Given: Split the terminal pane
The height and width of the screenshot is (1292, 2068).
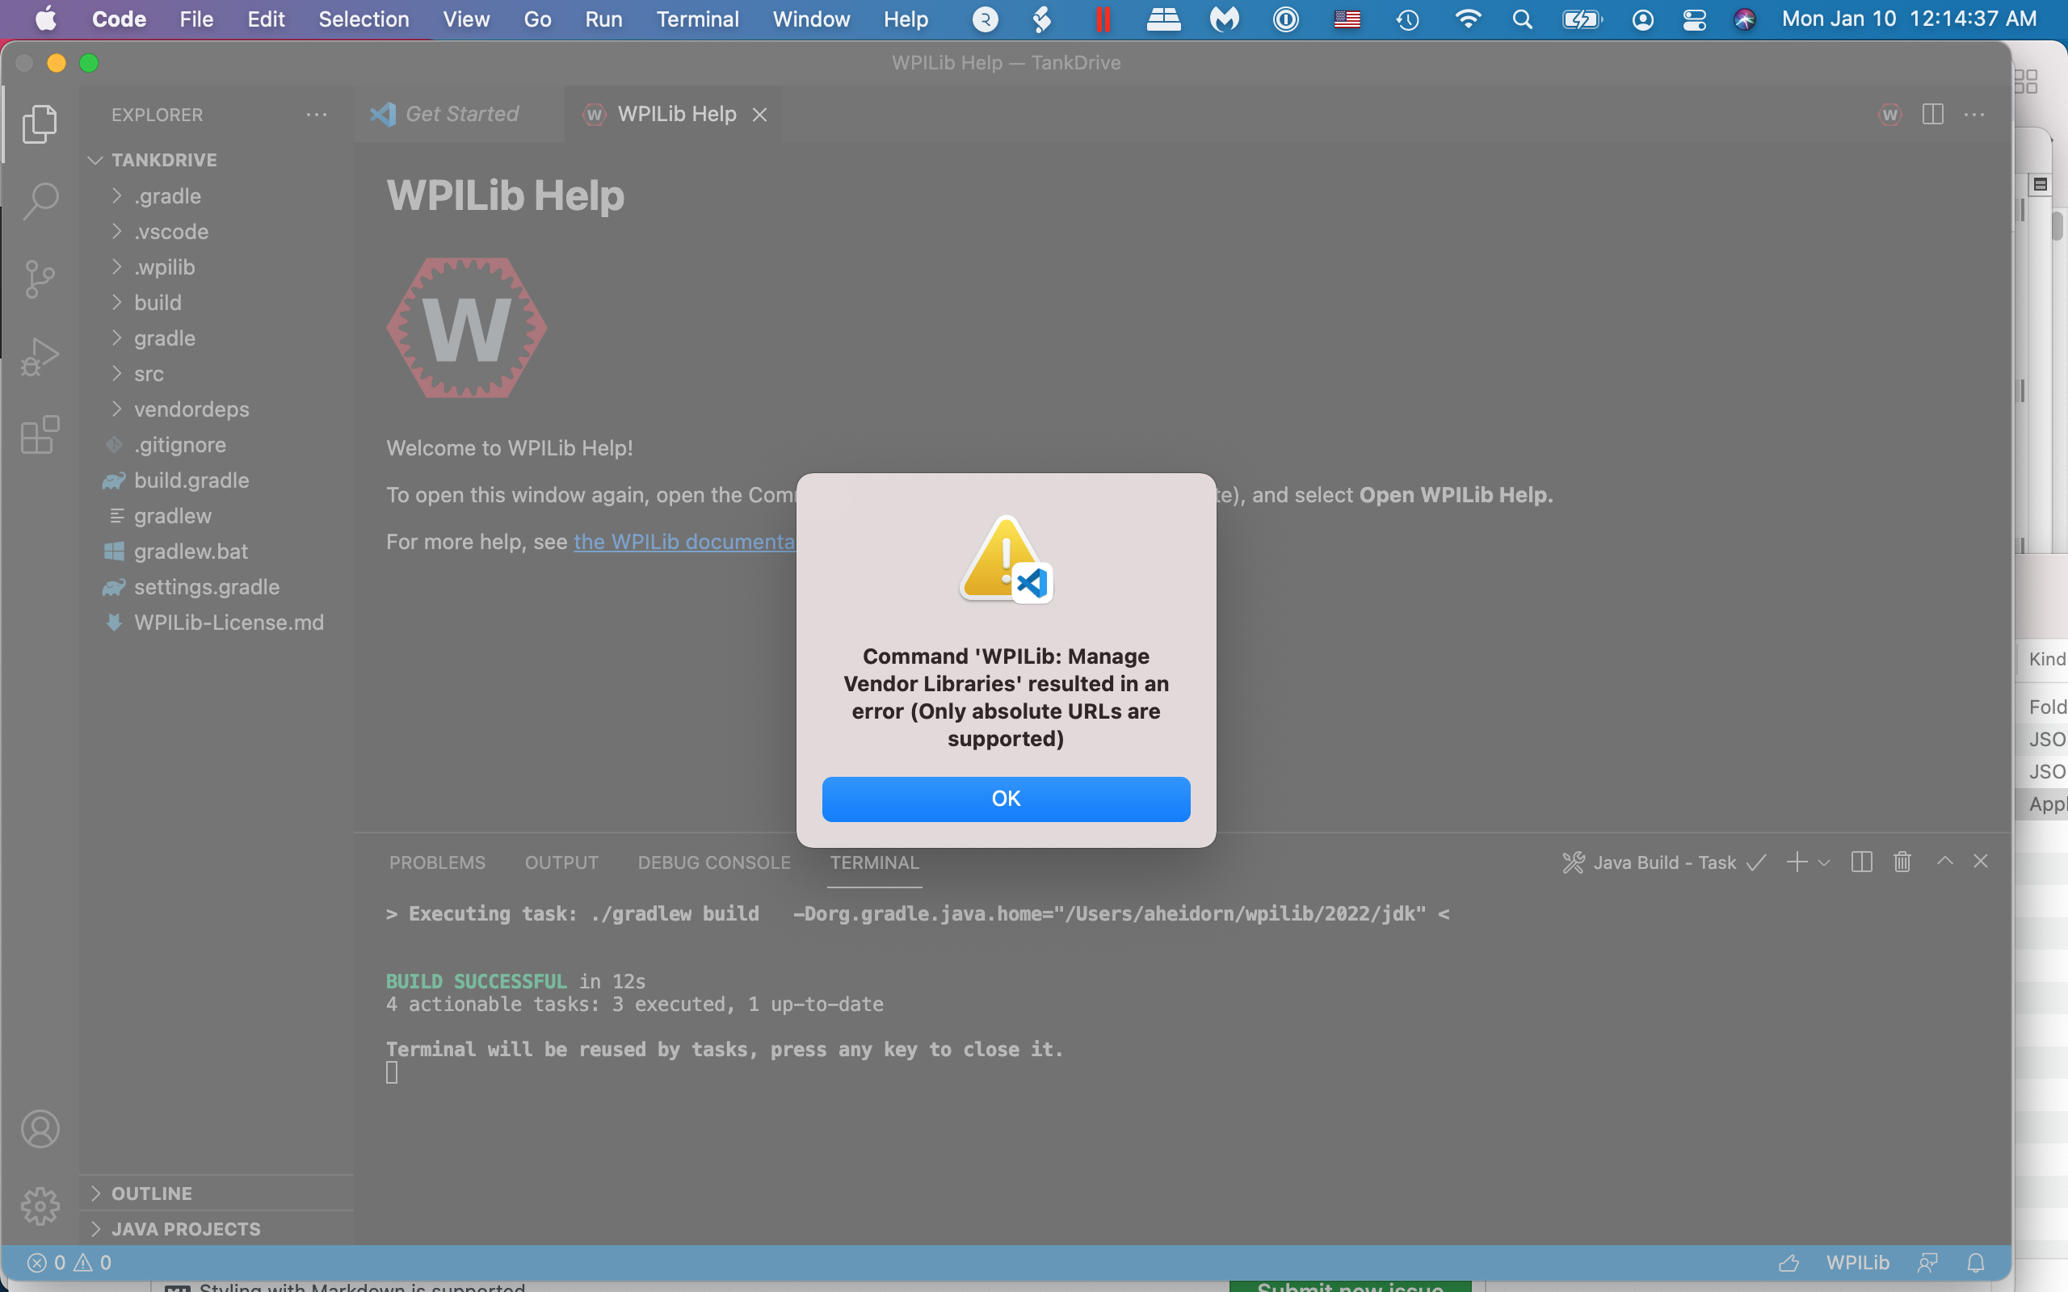Looking at the screenshot, I should coord(1862,862).
